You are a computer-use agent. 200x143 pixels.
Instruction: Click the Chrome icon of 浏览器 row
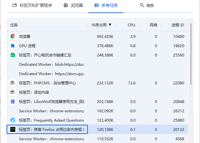point(13,37)
